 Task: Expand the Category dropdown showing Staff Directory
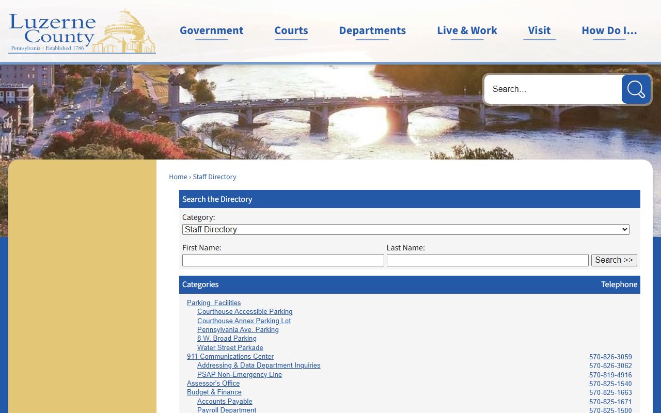pos(406,229)
